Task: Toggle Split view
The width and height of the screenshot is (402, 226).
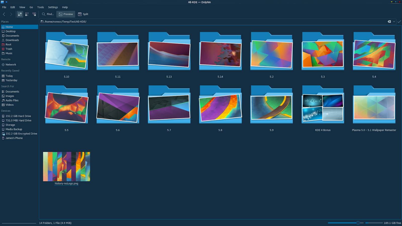Action: click(x=83, y=14)
